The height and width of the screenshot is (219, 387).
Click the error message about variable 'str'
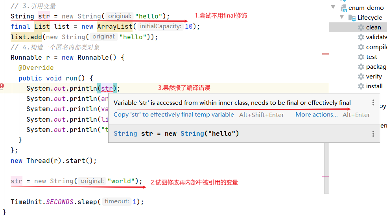[x=232, y=103]
